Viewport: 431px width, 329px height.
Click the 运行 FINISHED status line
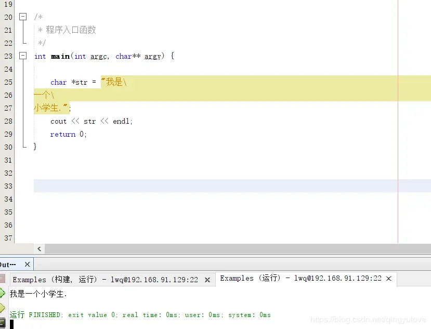click(x=140, y=315)
